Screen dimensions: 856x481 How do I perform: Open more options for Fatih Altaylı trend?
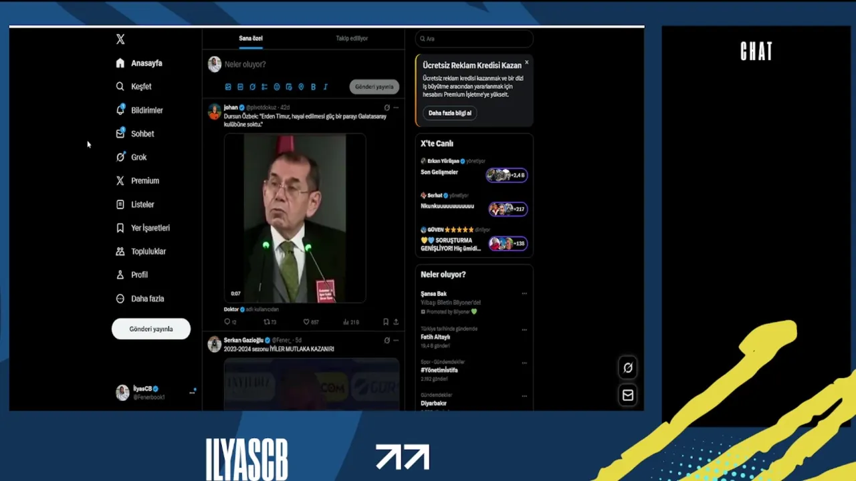(524, 329)
